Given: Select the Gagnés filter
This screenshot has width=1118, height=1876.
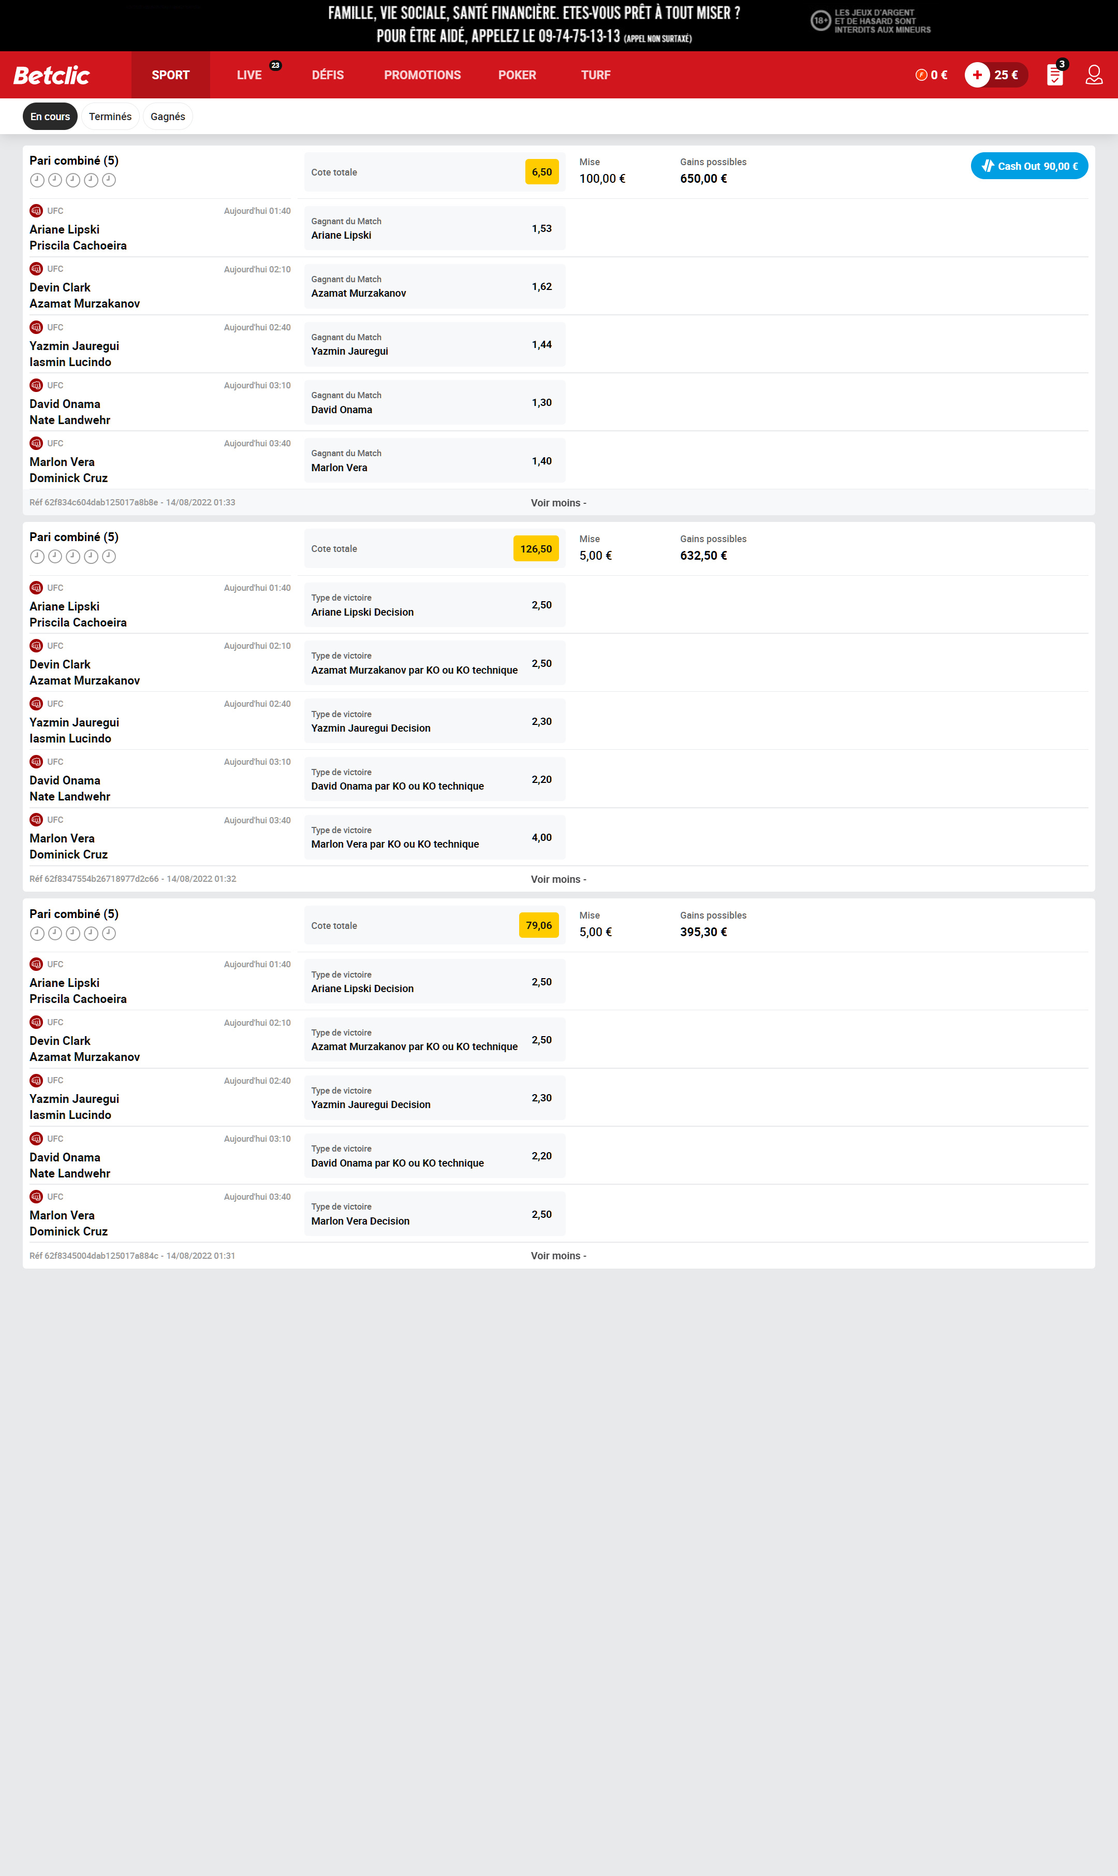Looking at the screenshot, I should [168, 116].
